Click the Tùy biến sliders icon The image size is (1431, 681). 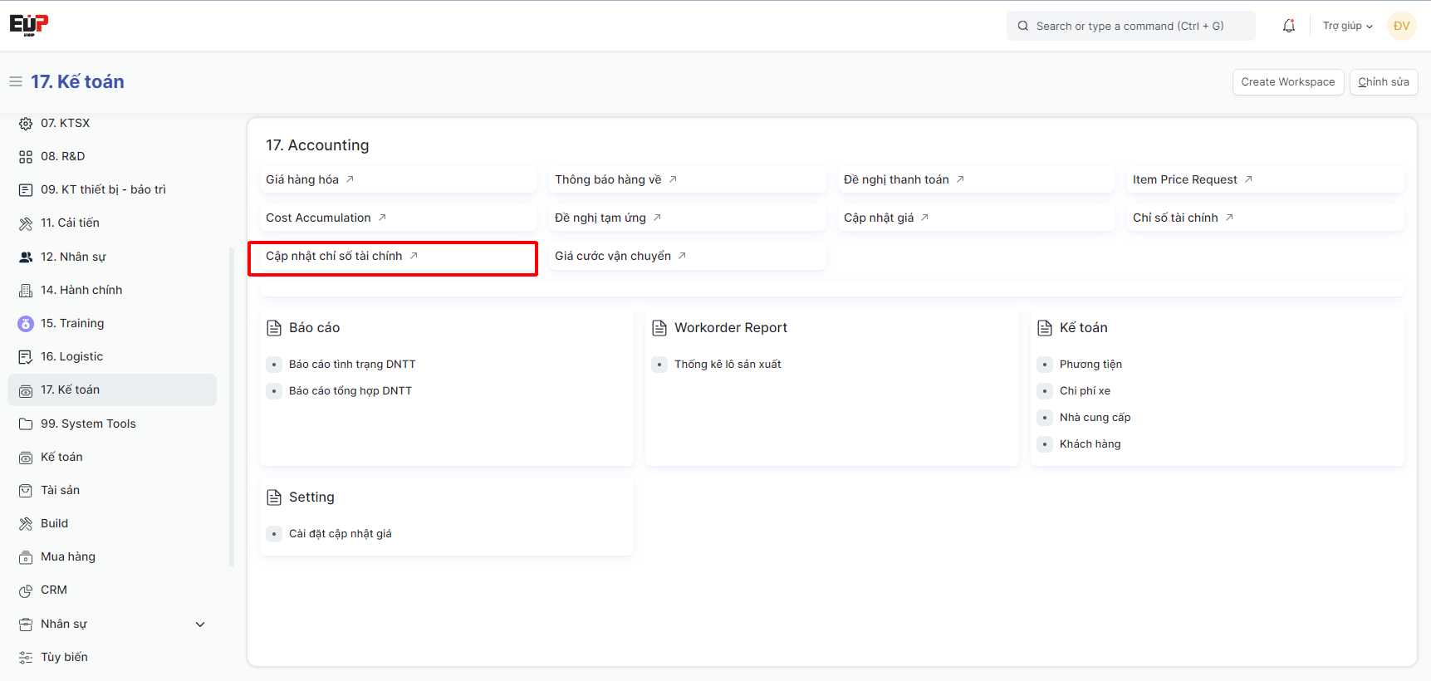click(x=26, y=658)
